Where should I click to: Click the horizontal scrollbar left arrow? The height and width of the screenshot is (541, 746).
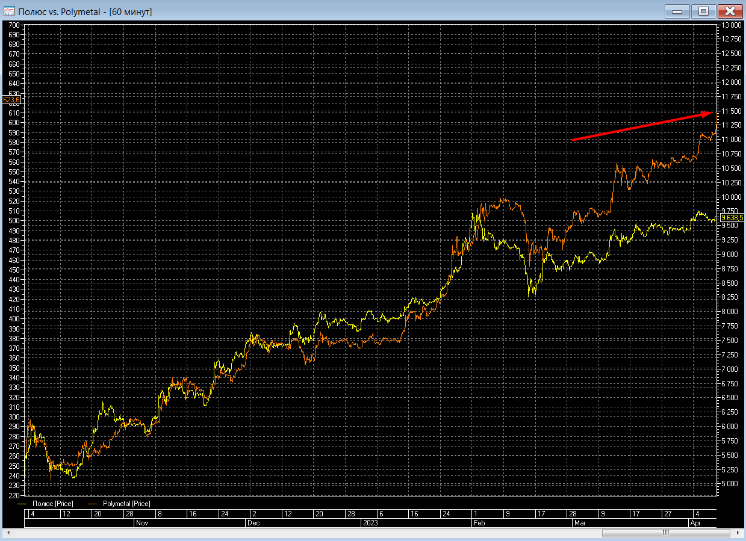tap(8, 533)
